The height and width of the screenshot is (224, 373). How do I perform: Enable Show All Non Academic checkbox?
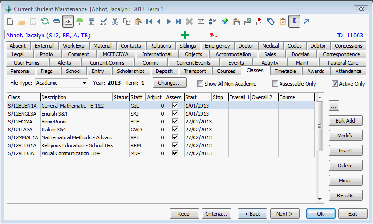click(x=201, y=84)
